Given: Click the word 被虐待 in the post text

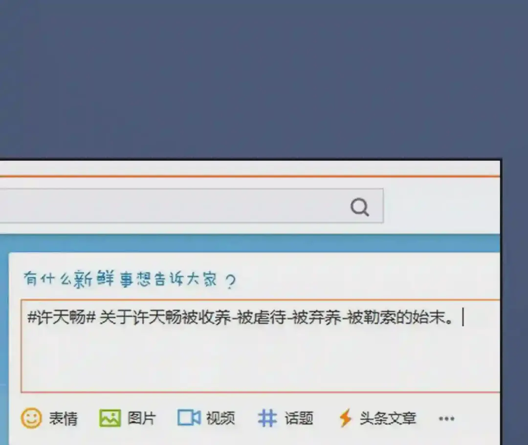Looking at the screenshot, I should point(262,317).
